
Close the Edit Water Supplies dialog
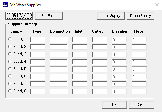point(157,5)
